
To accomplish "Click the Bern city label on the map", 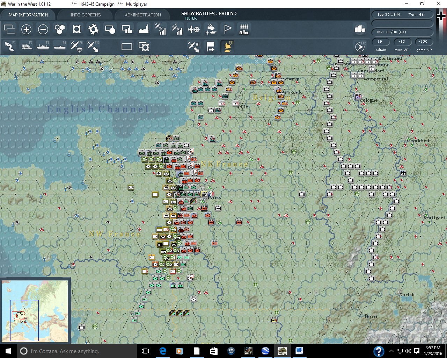I will 371,317.
